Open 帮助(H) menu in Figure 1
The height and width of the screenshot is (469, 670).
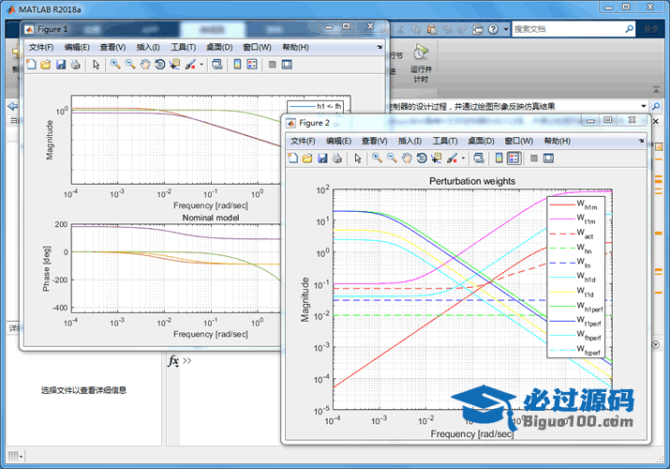coord(295,47)
